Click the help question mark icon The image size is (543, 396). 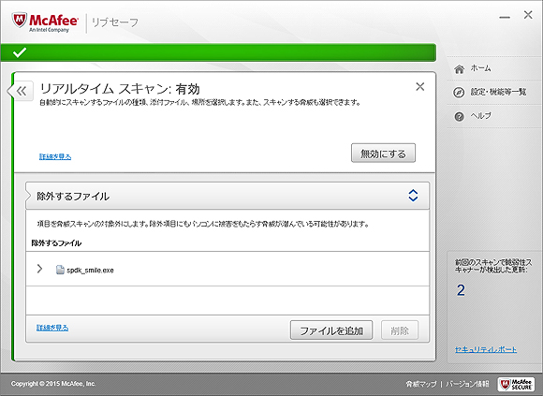pos(459,117)
